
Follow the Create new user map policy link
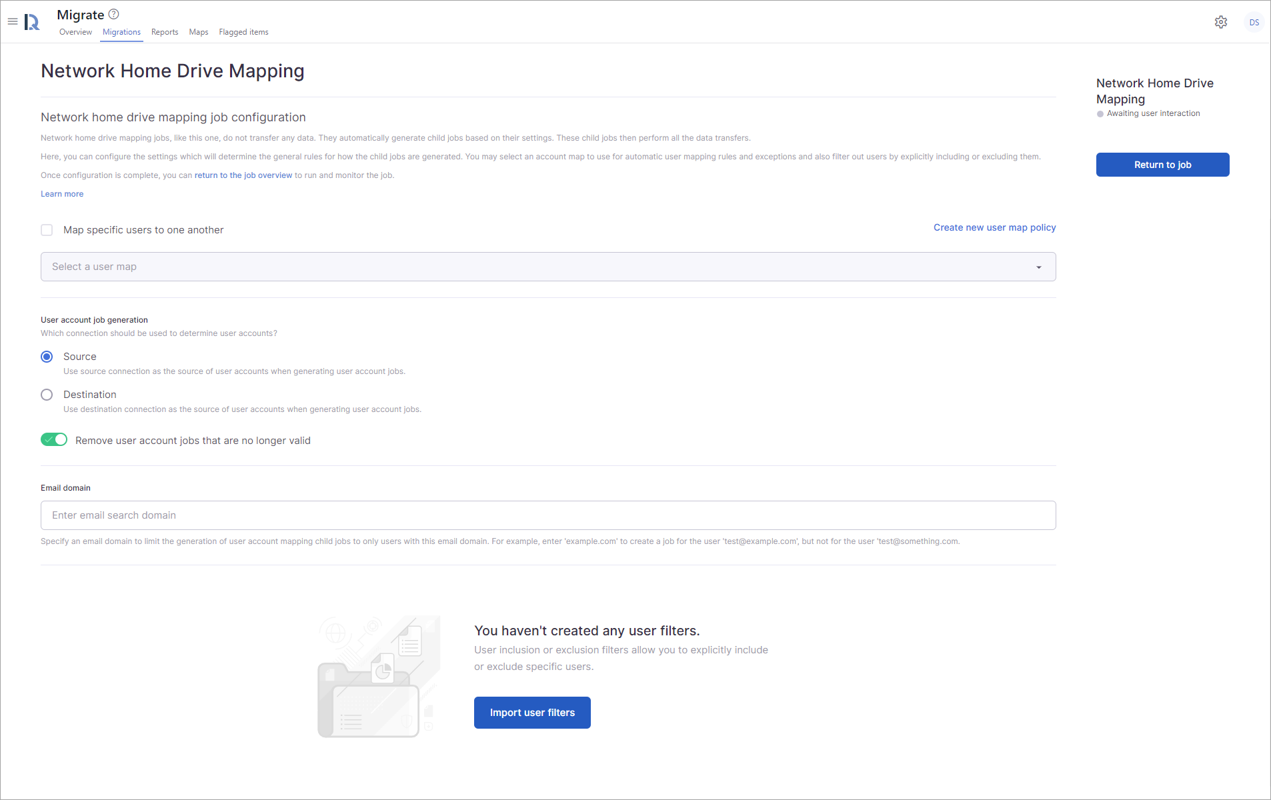pos(994,227)
